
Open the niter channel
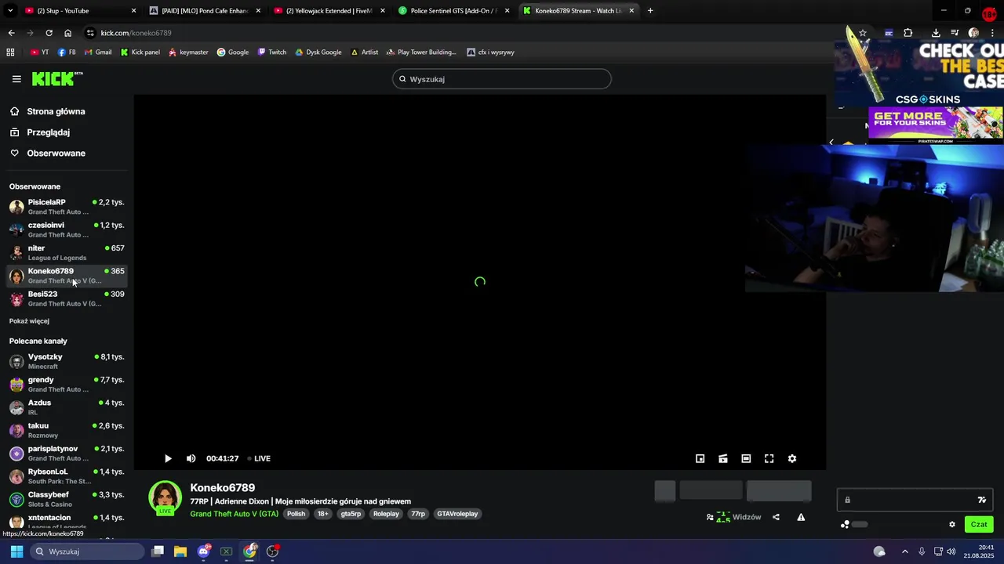[67, 252]
